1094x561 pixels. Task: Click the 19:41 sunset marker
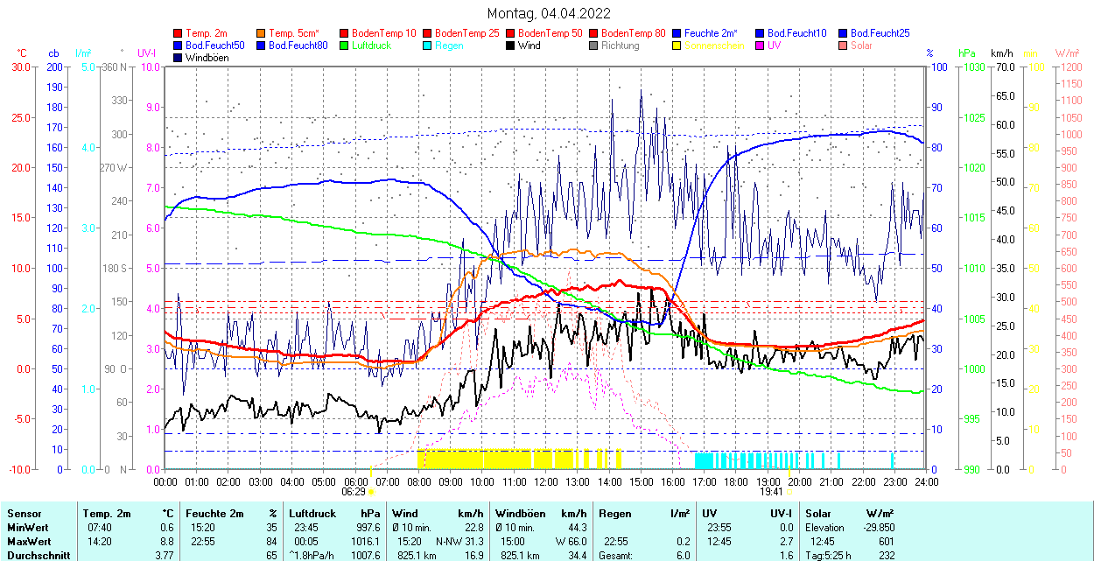[x=769, y=492]
